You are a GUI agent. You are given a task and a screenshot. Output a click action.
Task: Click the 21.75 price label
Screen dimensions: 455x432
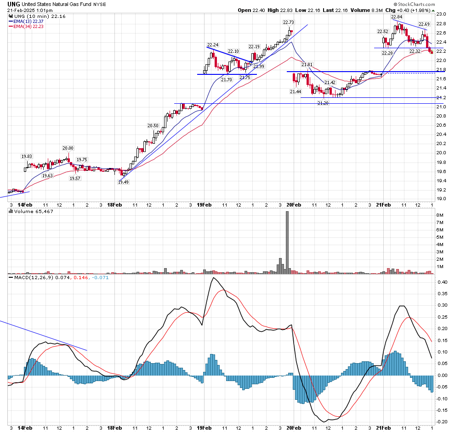point(245,77)
